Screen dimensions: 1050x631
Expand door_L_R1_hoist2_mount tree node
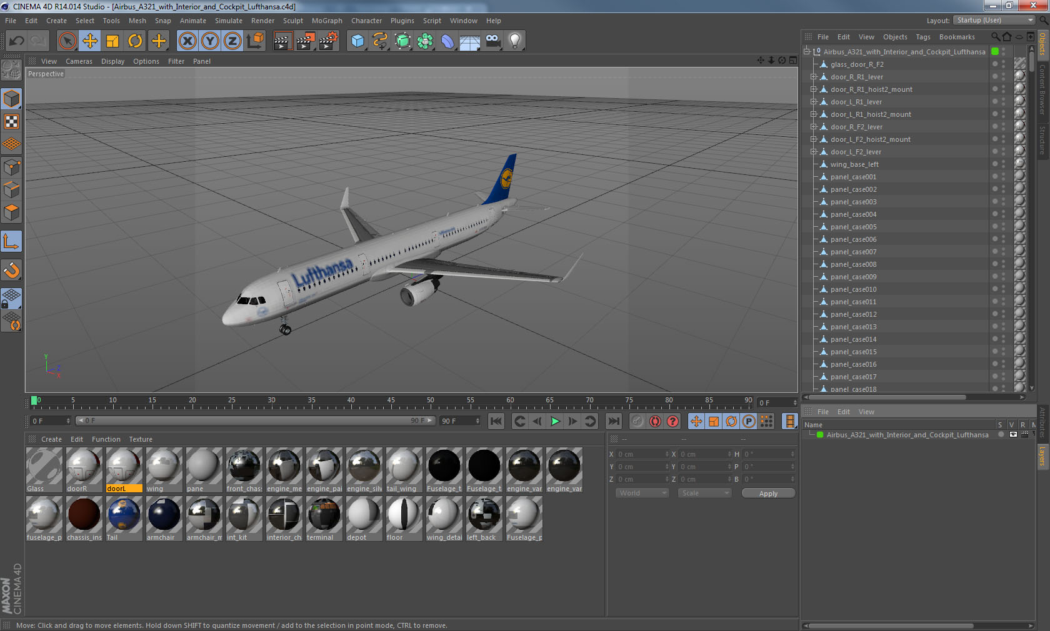pos(814,114)
